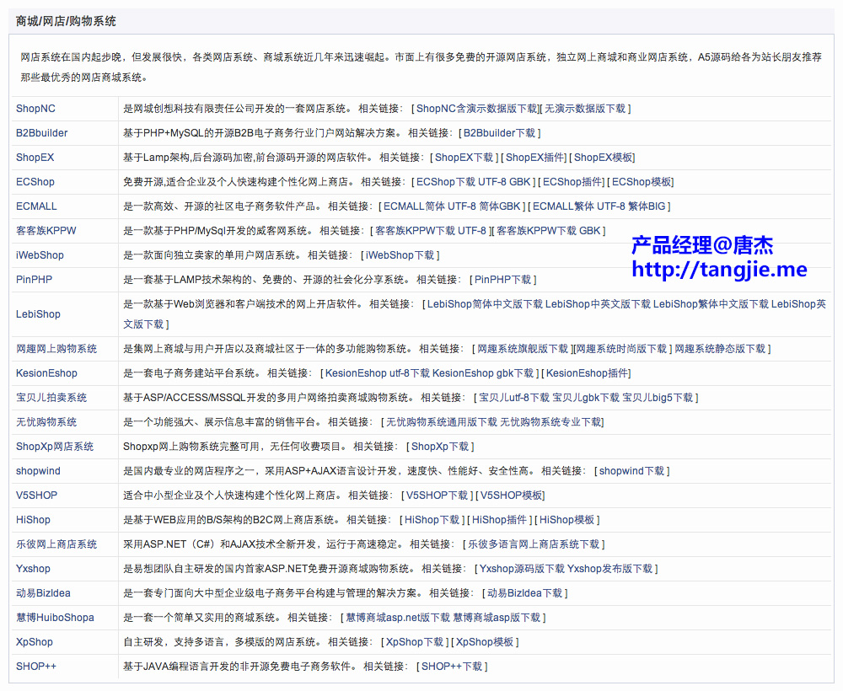This screenshot has width=843, height=691.
Task: Download 网趣系统旗舰版
Action: tap(523, 349)
